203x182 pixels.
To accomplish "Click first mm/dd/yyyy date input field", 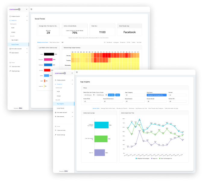I will [x=89, y=95].
